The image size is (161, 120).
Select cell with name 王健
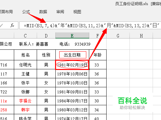pos(25,74)
